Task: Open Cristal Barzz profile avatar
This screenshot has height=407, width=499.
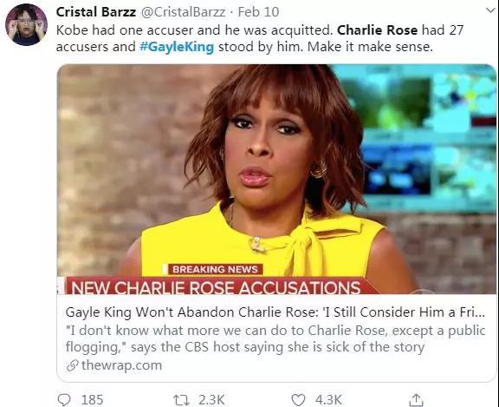Action: (x=26, y=24)
